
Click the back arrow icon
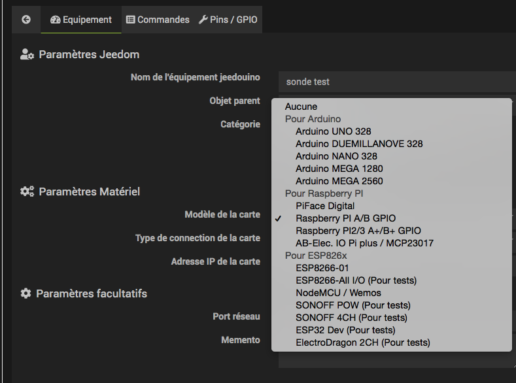point(26,20)
